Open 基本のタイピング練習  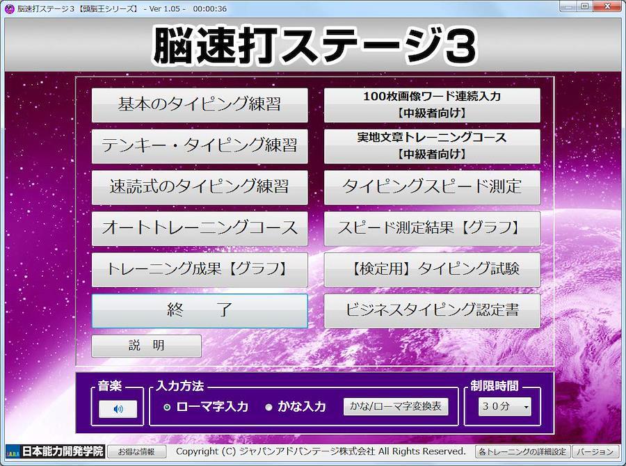(x=200, y=105)
